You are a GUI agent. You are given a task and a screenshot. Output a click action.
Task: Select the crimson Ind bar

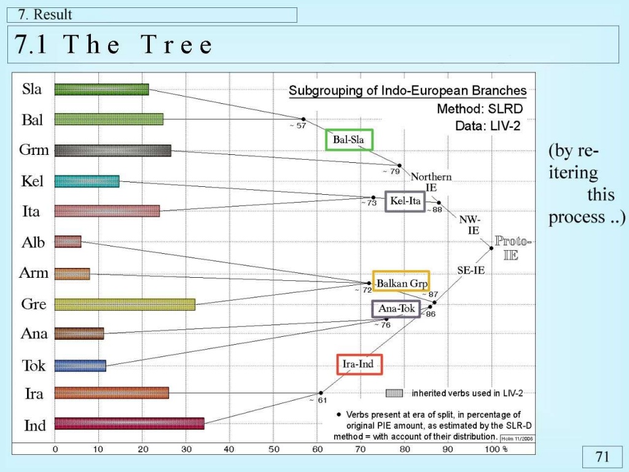coord(129,423)
